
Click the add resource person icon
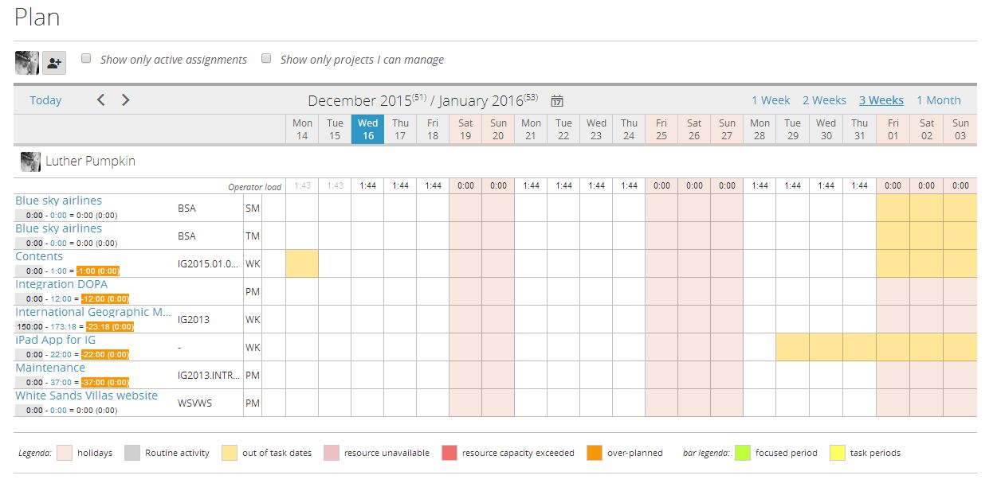point(54,63)
